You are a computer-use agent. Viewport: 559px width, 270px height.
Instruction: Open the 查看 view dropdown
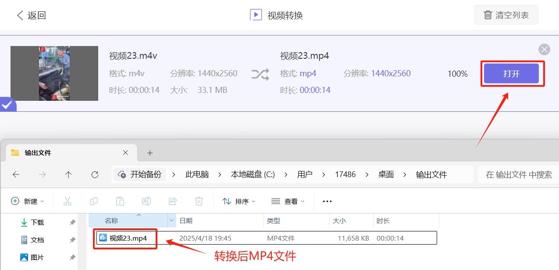[x=288, y=201]
